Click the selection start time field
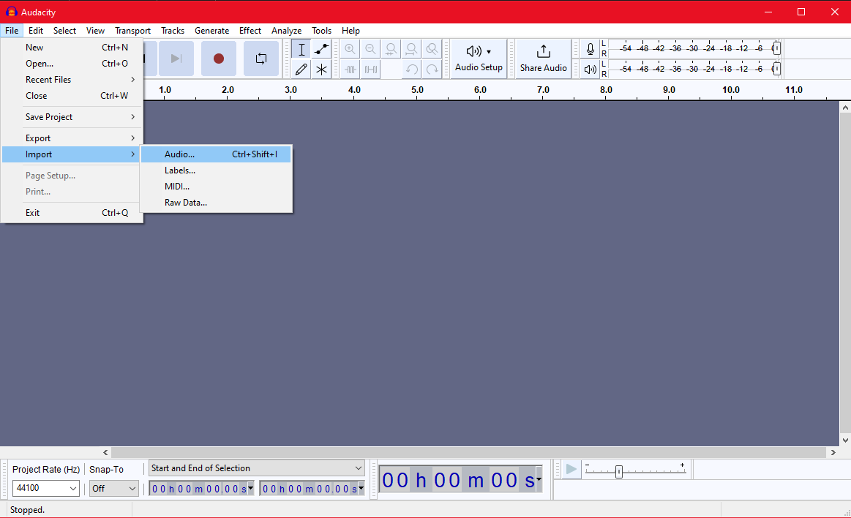Image resolution: width=851 pixels, height=518 pixels. point(202,488)
